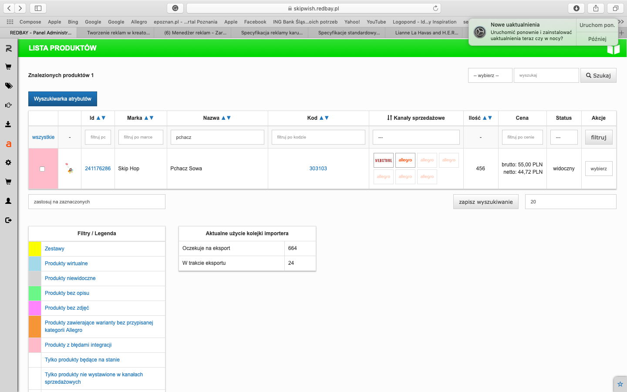Viewport: 627px width, 392px height.
Task: Open settings gear in left sidebar
Action: (8, 162)
